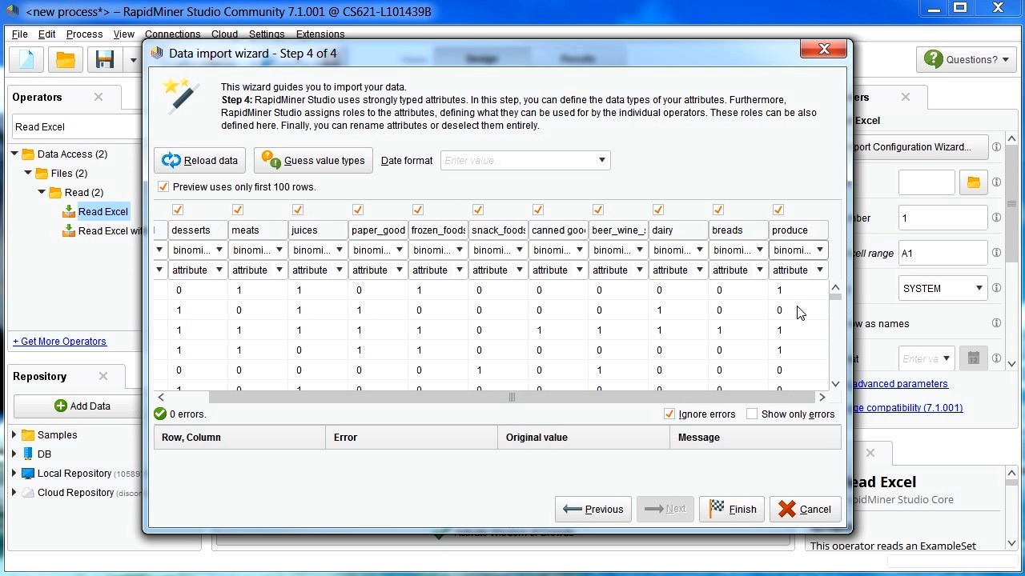This screenshot has width=1025, height=576.
Task: Click info icon beside cell range field
Action: pyautogui.click(x=996, y=253)
